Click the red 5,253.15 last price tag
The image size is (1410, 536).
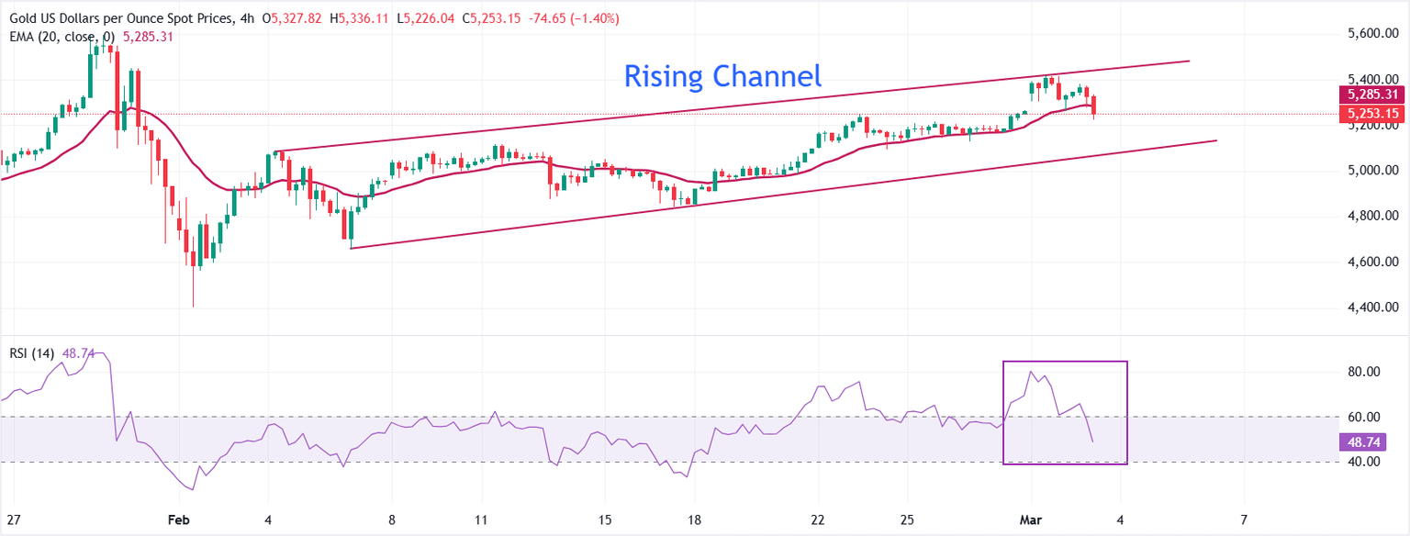[x=1373, y=114]
